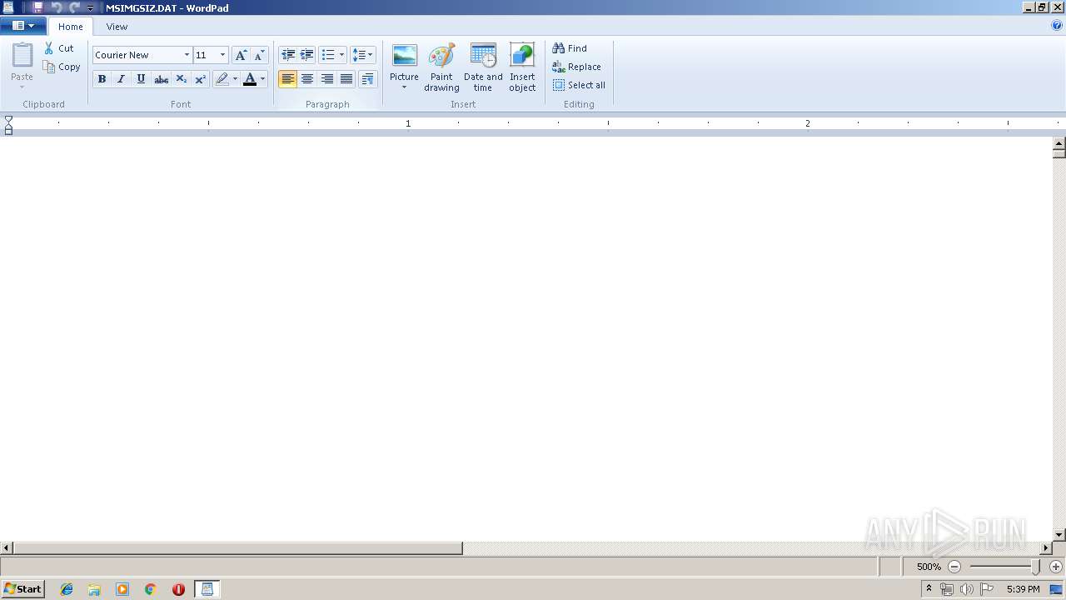Open the WordPad file menu button

pyautogui.click(x=22, y=26)
